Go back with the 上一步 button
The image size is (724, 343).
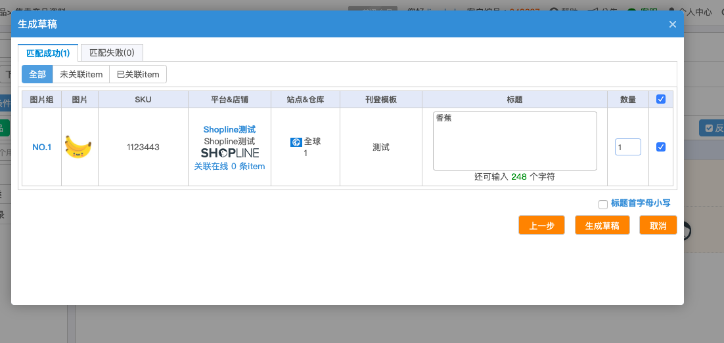[541, 225]
